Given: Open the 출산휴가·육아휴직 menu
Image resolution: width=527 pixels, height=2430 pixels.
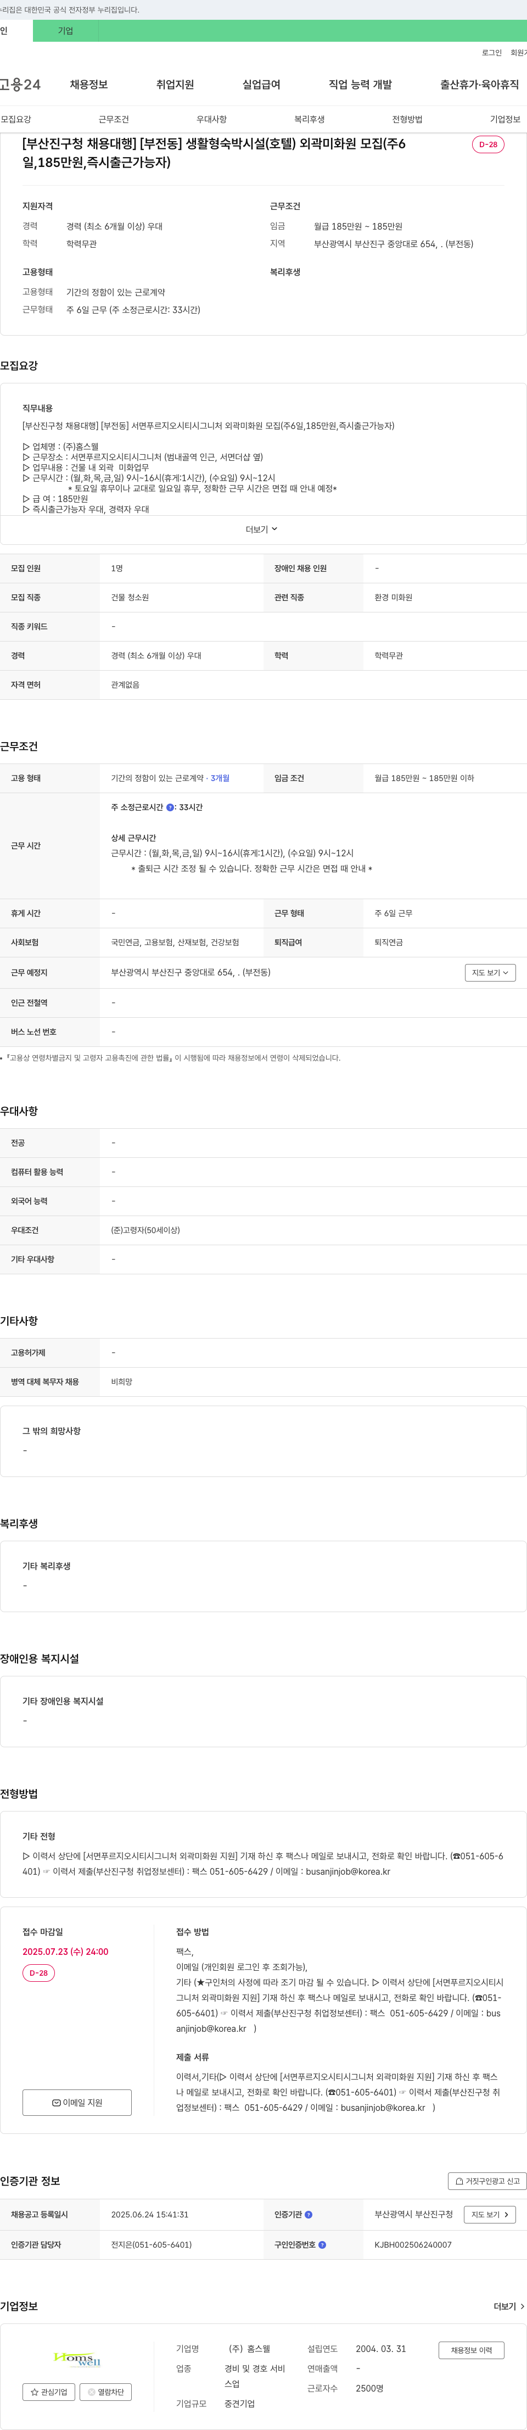Looking at the screenshot, I should pyautogui.click(x=479, y=85).
